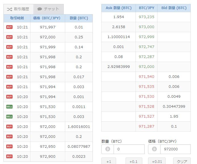Focus the 数量 (BTC) quantity input
197x164 pixels.
[129, 149]
